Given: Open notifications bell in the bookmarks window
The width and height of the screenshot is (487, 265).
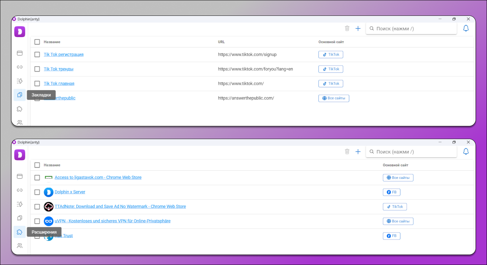Looking at the screenshot, I should (x=466, y=29).
